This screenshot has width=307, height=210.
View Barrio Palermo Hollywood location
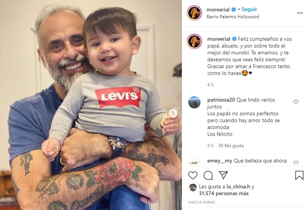[x=232, y=17]
